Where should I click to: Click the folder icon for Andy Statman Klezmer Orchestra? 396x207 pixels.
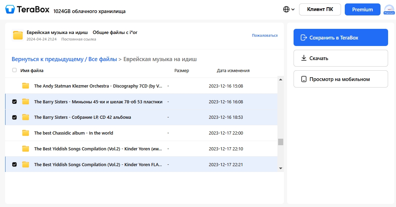tap(25, 86)
